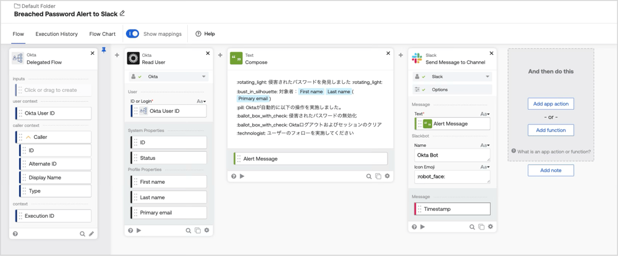Image resolution: width=618 pixels, height=256 pixels.
Task: Select the Execution ID field
Action: (x=53, y=216)
